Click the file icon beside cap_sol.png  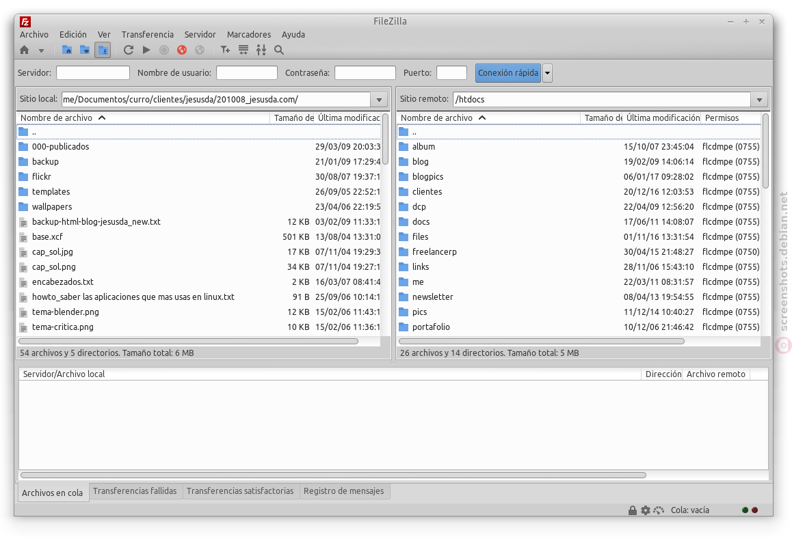tap(23, 267)
